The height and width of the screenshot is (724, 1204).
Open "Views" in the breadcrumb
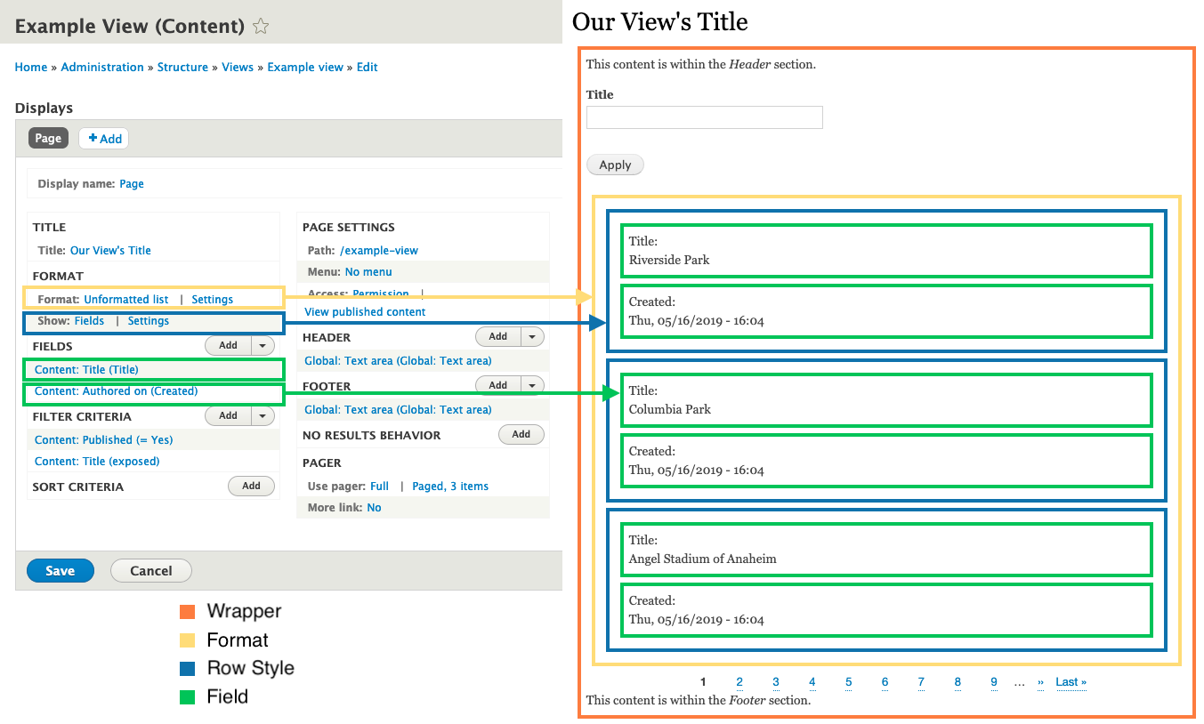[x=237, y=67]
